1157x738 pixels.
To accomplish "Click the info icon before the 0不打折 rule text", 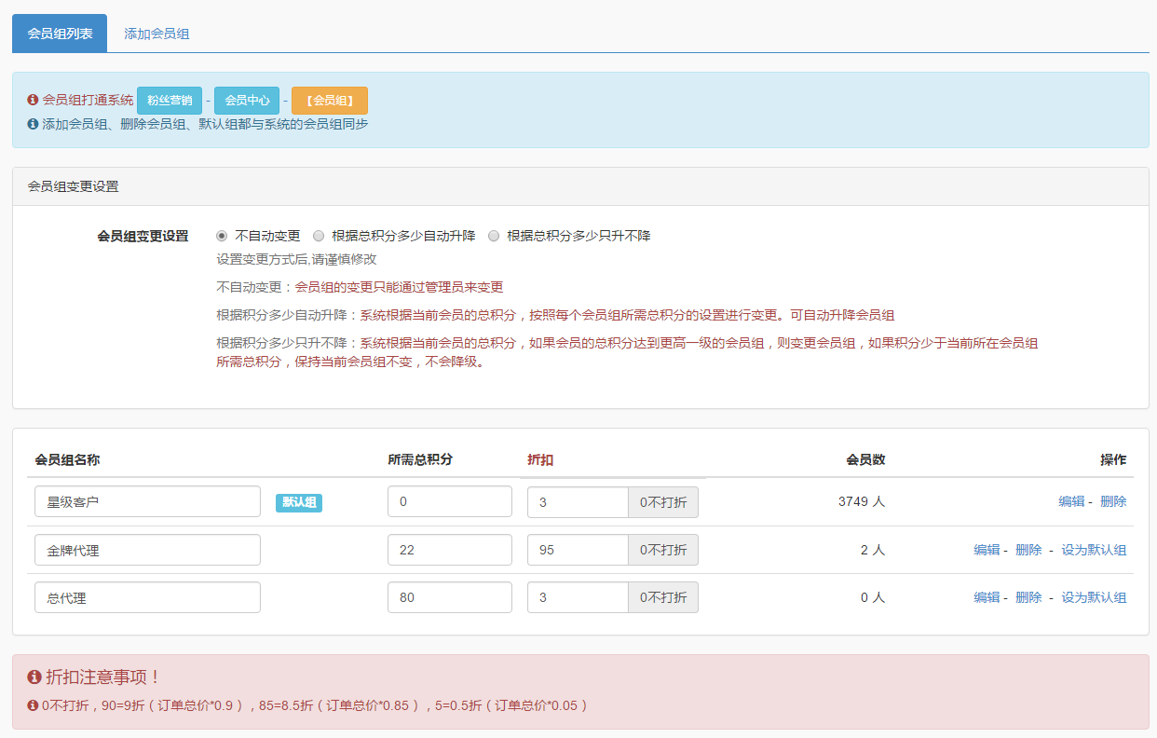I will (x=33, y=705).
